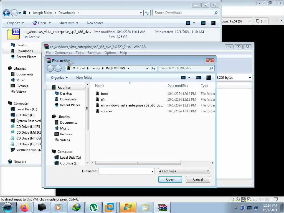Click forward button in Find archive dialog

(x=58, y=68)
